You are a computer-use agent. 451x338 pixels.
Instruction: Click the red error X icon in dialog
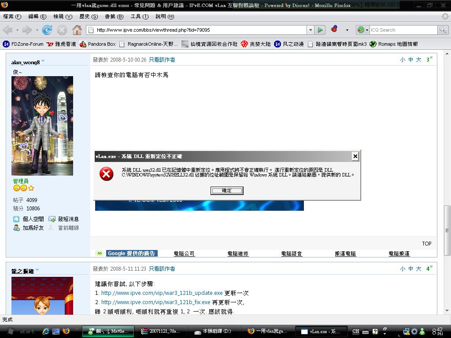pos(107,174)
